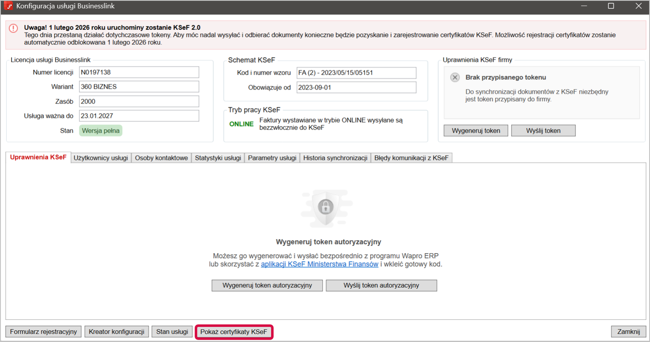The height and width of the screenshot is (342, 650).
Task: Switch to the Osoby kontaktowe tab
Action: (161, 158)
